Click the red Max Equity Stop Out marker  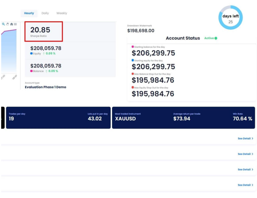coord(133,87)
